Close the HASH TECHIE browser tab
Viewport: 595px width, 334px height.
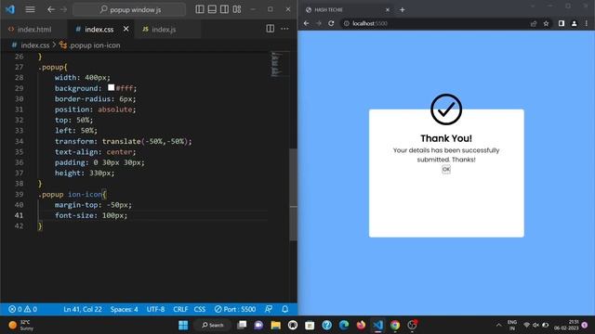point(388,10)
